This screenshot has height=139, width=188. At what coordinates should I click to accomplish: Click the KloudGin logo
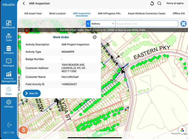[x=9, y=5]
